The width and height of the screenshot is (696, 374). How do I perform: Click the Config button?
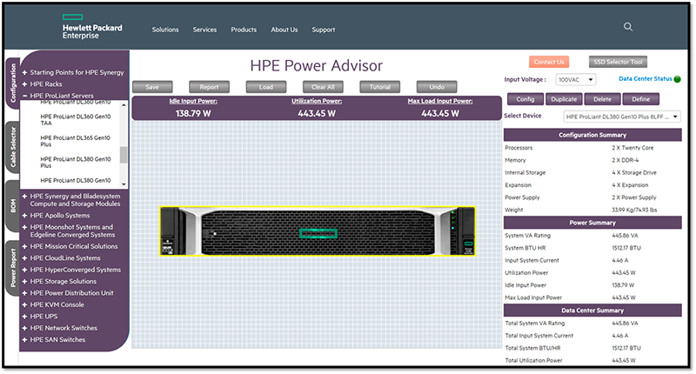pos(525,99)
